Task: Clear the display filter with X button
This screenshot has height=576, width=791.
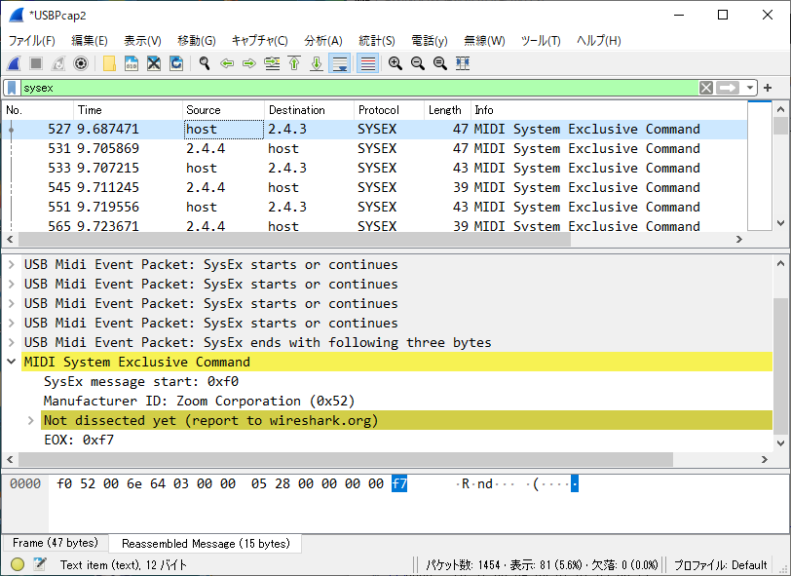Action: click(x=706, y=88)
